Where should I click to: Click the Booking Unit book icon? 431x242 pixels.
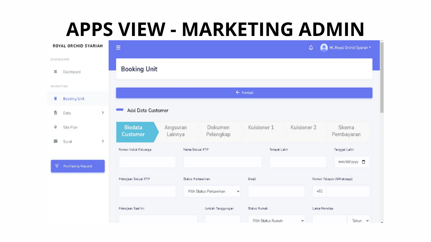tap(56, 99)
